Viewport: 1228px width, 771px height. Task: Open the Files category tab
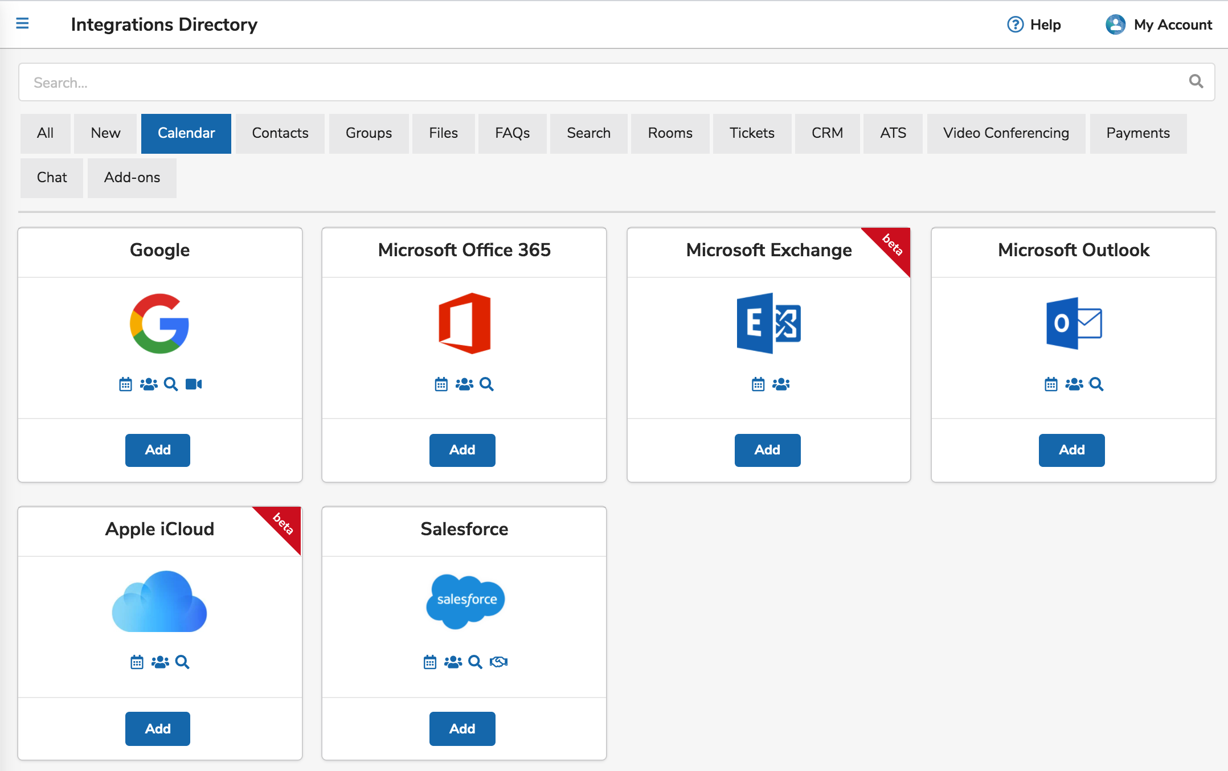(x=444, y=133)
